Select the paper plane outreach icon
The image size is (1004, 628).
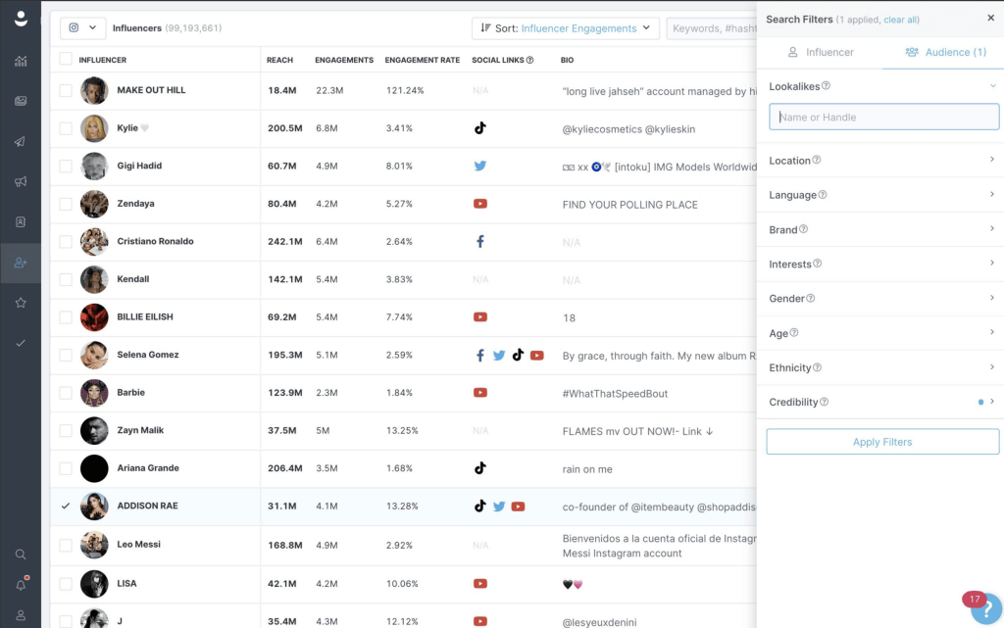21,142
